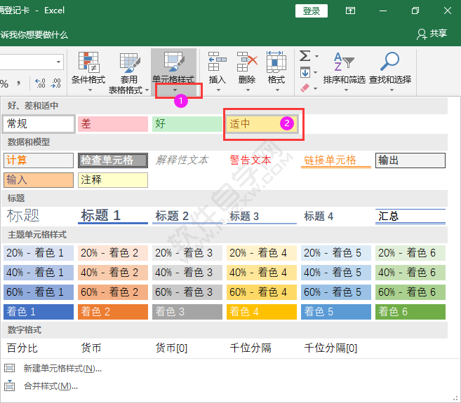
Task: Expand the 删除 dropdown arrow
Action: click(248, 90)
